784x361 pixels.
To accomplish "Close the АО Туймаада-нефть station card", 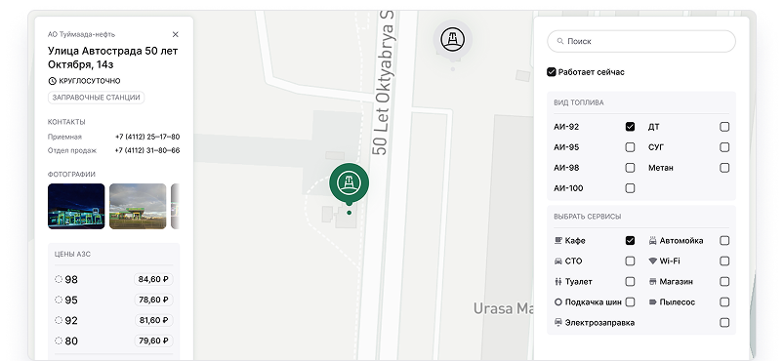I will click(175, 34).
